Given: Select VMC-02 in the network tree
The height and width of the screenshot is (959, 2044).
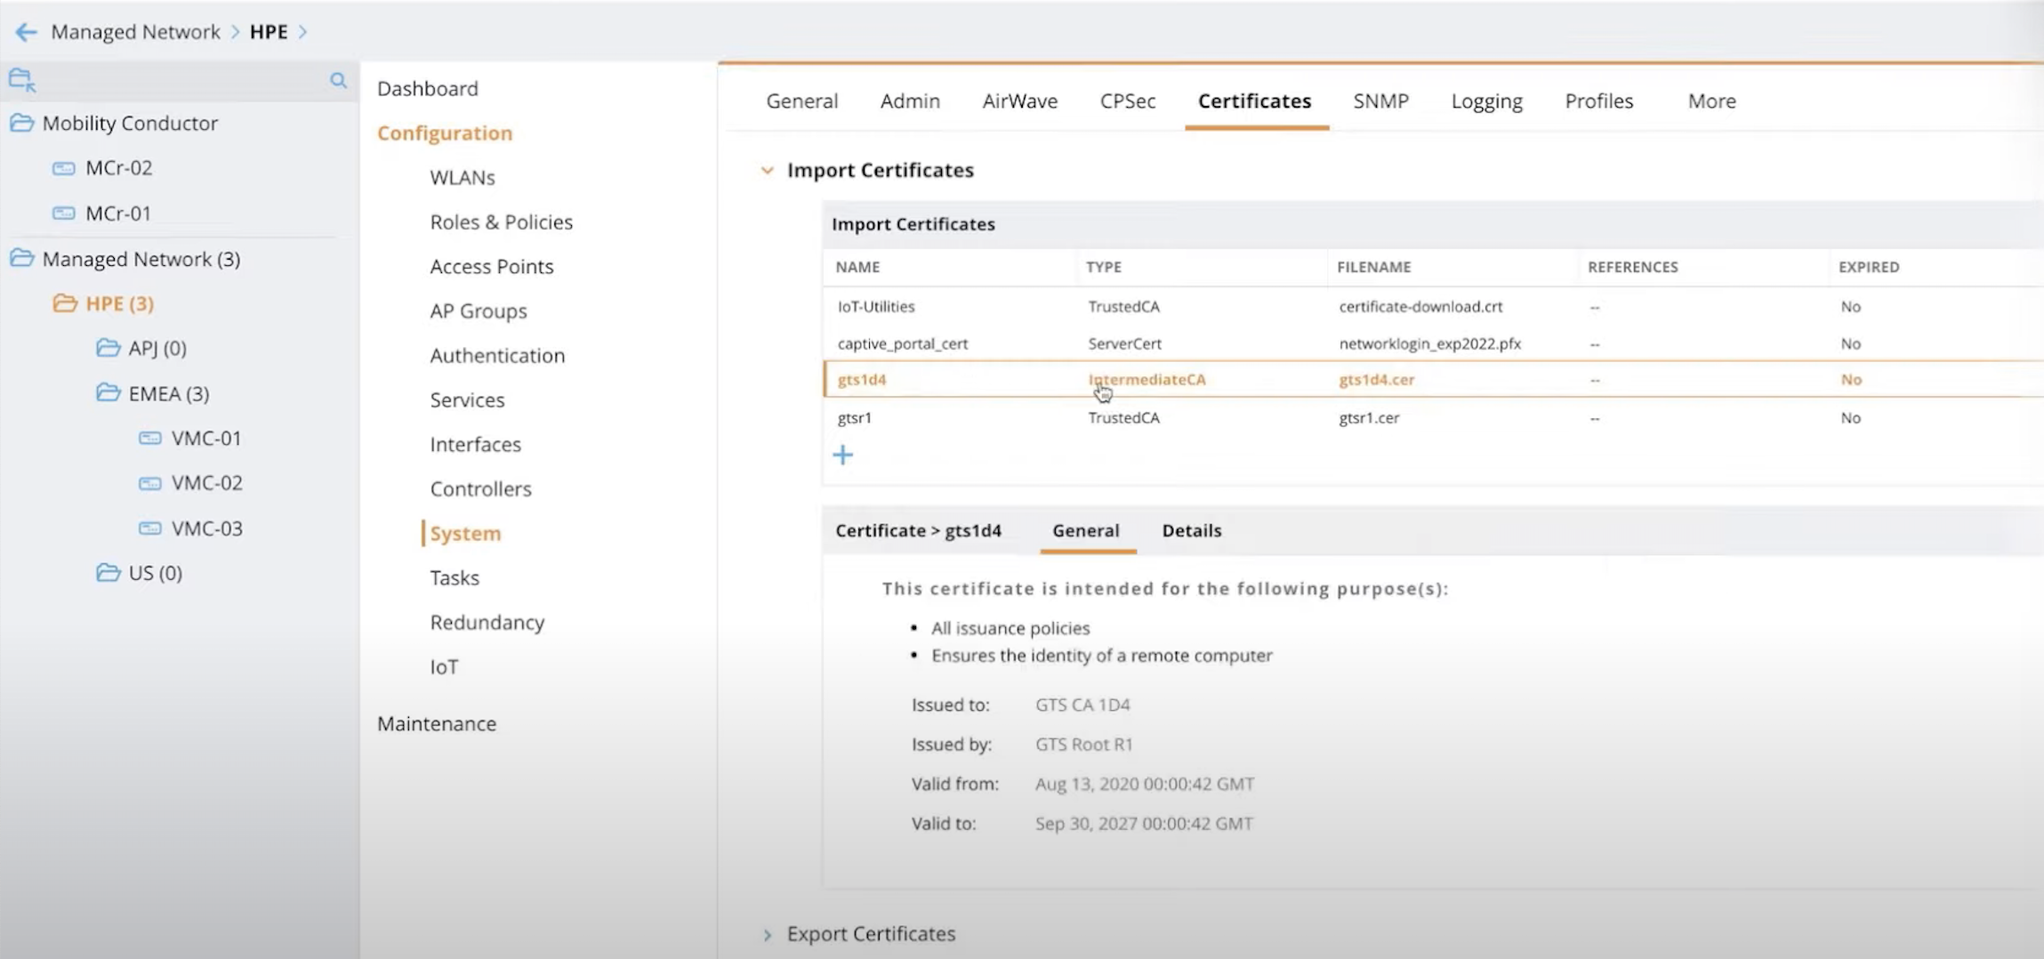Looking at the screenshot, I should coord(206,483).
